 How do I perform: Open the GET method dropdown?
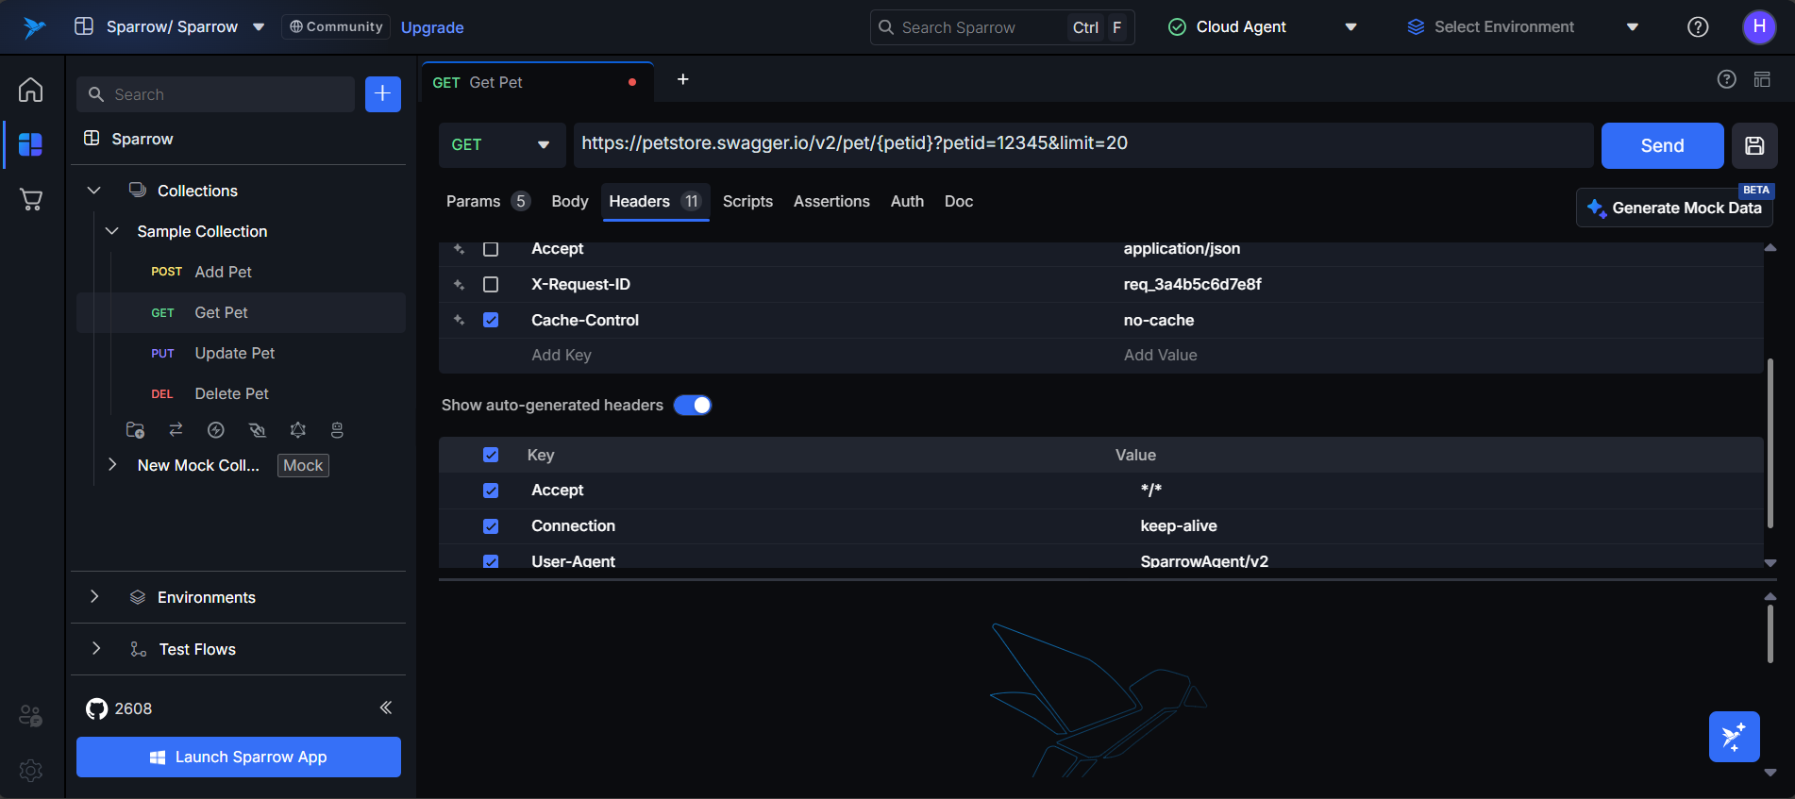click(x=501, y=145)
